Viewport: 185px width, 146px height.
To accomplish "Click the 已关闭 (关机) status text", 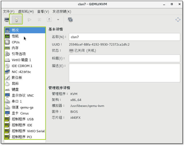I will 85,50.
